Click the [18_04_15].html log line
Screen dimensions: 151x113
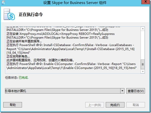pos(18,53)
